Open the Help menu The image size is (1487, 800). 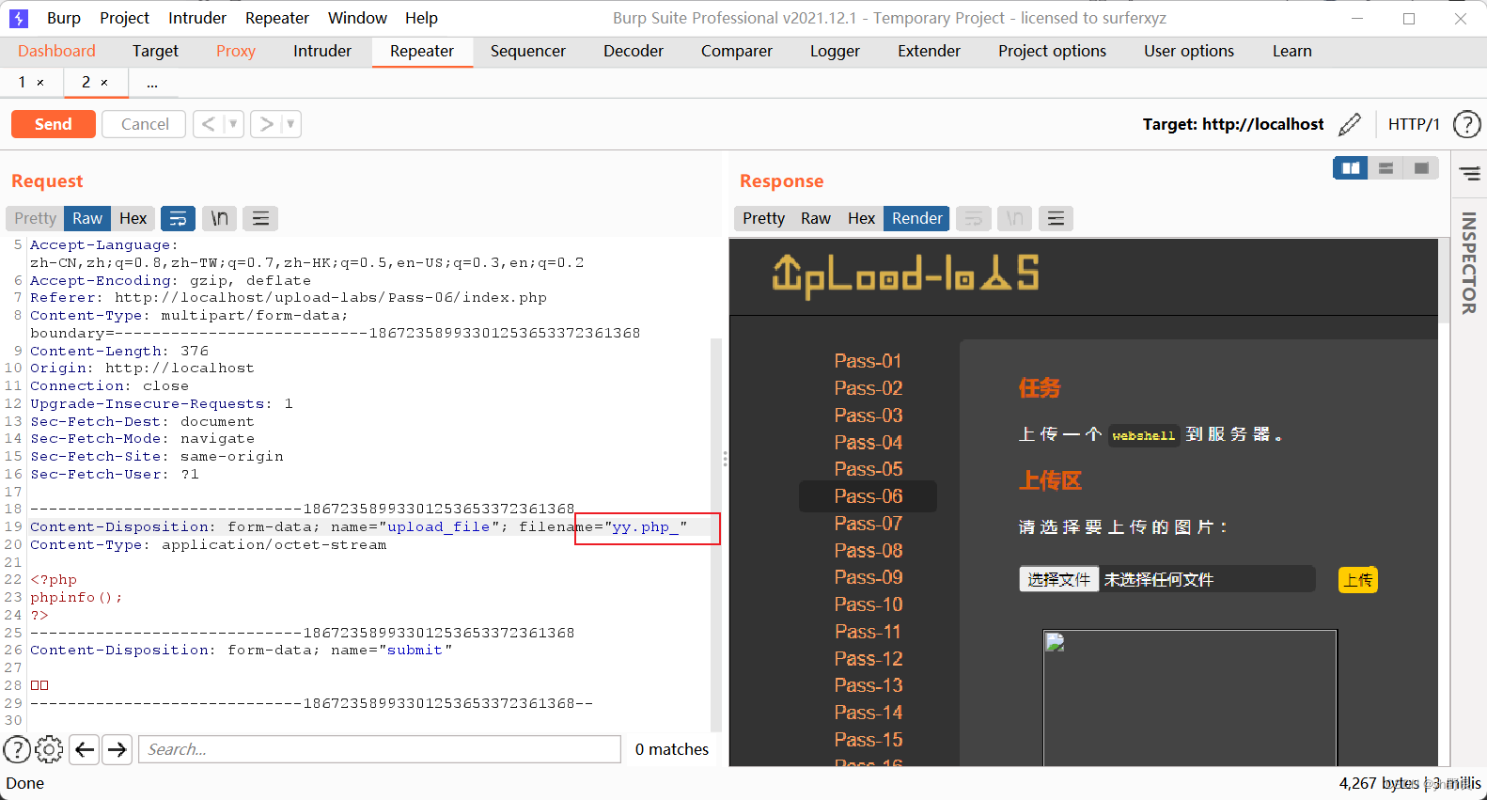(421, 18)
